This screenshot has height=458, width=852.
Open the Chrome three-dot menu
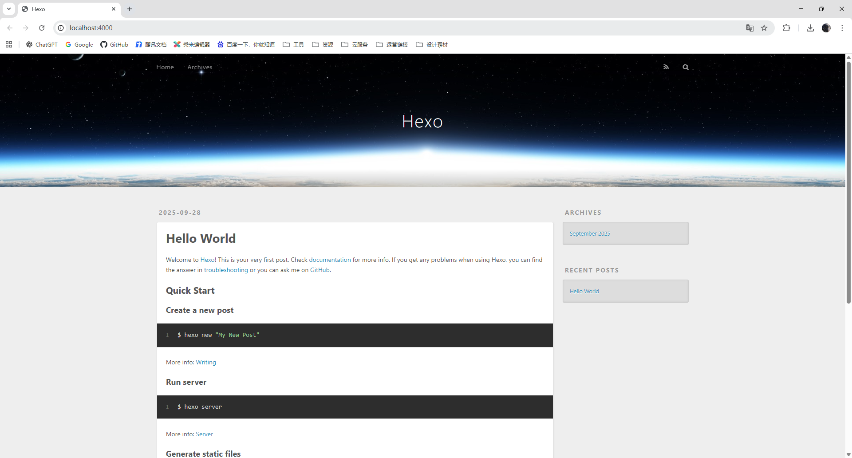[x=842, y=28]
